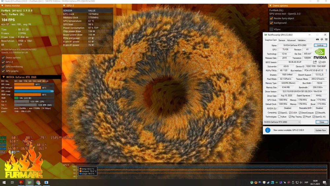
Task: Click the network tray icon
Action: 297,182
